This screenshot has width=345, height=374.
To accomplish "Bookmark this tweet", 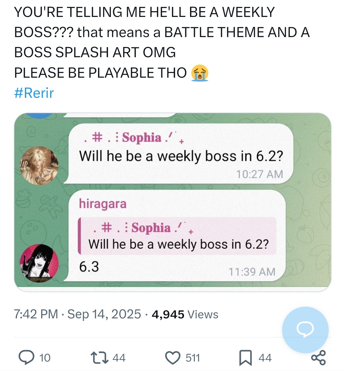I will pos(246,358).
